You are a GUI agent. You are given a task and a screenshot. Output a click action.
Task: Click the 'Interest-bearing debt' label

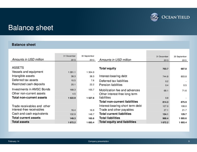pyautogui.click(x=113, y=76)
